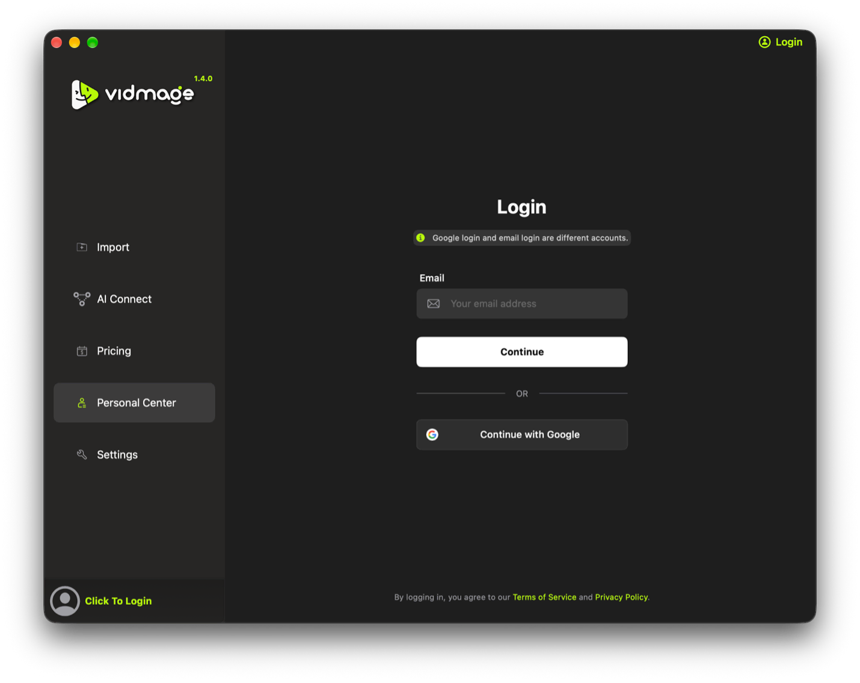
Task: Choose Continue with Google
Action: (522, 435)
